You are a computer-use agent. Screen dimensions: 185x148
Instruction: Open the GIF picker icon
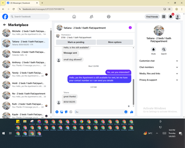71,112
